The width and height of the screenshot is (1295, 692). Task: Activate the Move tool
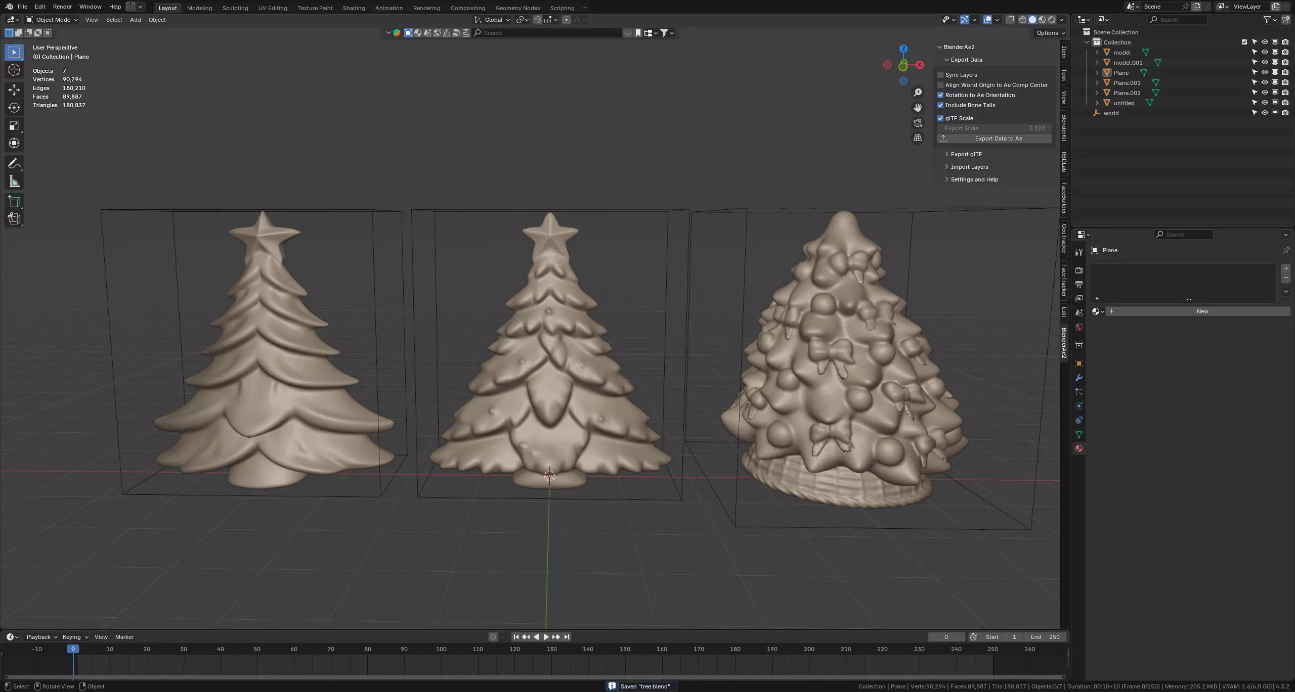(x=14, y=90)
